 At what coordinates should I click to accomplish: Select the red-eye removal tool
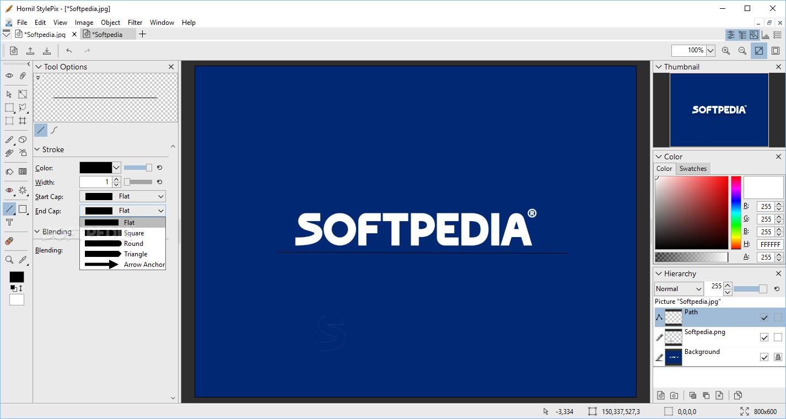click(9, 190)
